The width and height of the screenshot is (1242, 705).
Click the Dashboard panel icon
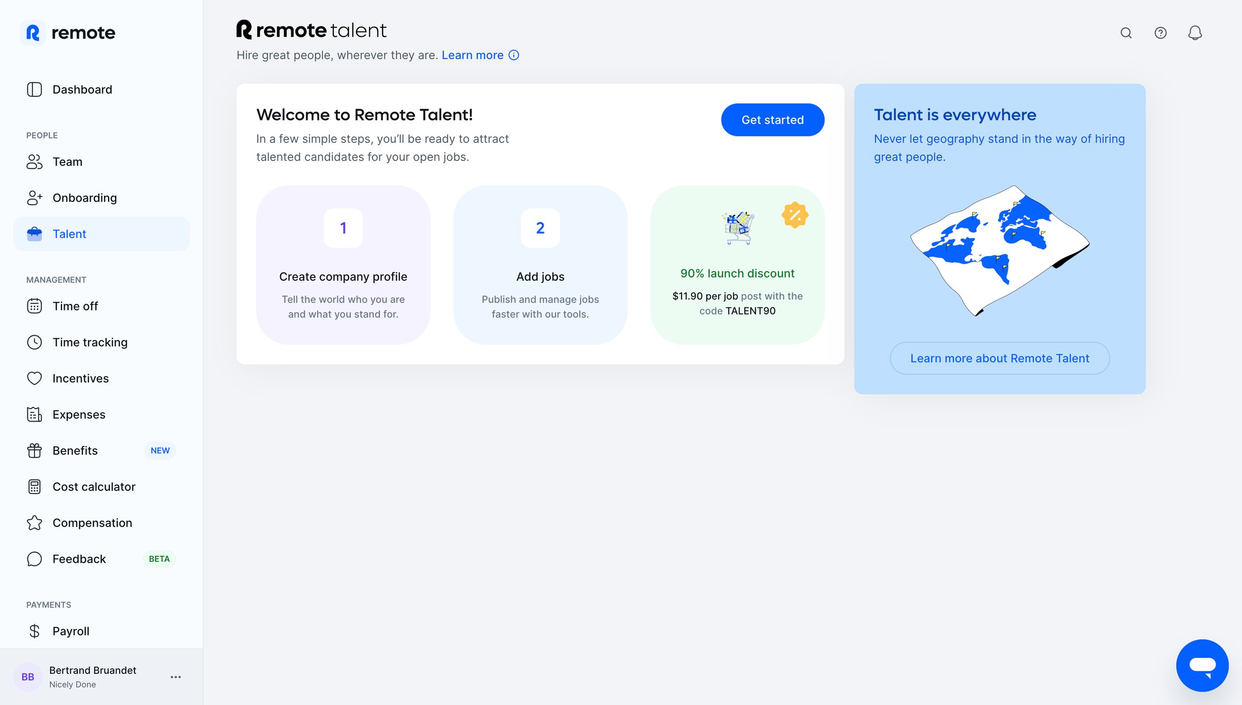[34, 89]
